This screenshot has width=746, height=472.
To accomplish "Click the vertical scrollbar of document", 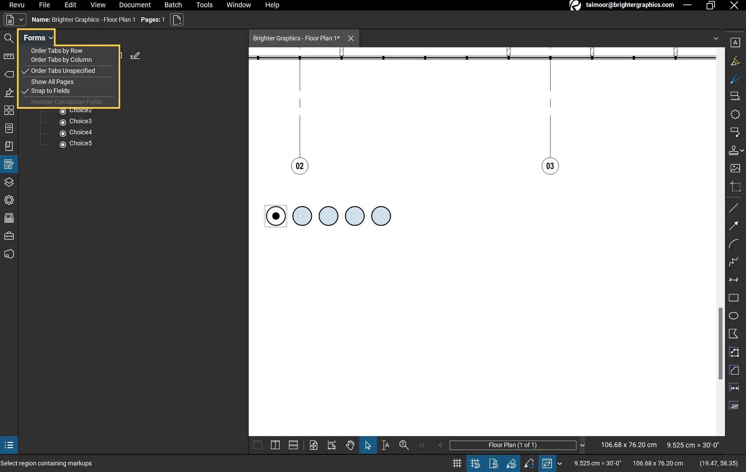I will [720, 343].
